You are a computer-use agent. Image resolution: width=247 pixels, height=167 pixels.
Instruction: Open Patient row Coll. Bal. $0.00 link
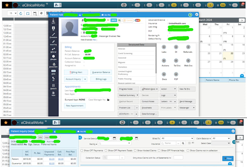(61, 159)
